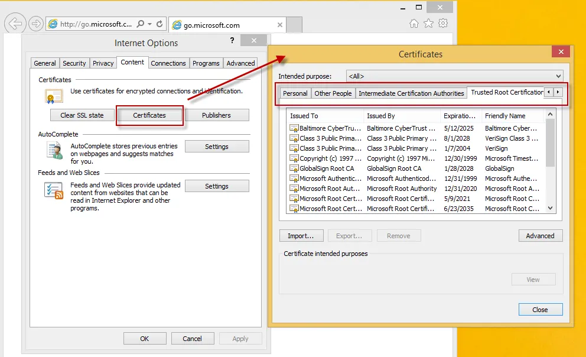Click the Refresh icon in address bar
This screenshot has height=357, width=586.
point(159,24)
